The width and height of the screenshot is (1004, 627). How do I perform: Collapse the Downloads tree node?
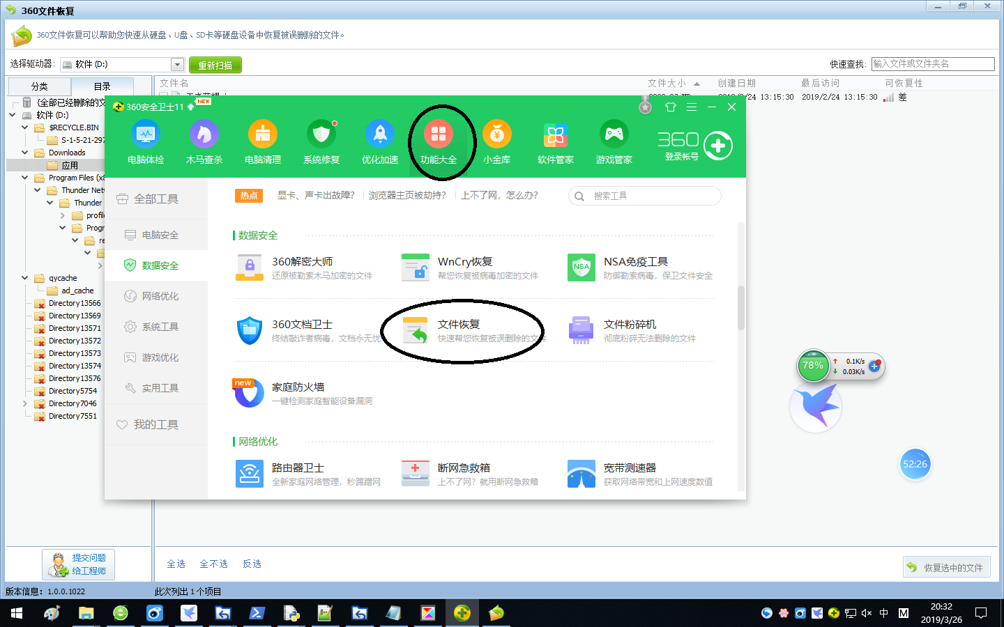click(25, 153)
